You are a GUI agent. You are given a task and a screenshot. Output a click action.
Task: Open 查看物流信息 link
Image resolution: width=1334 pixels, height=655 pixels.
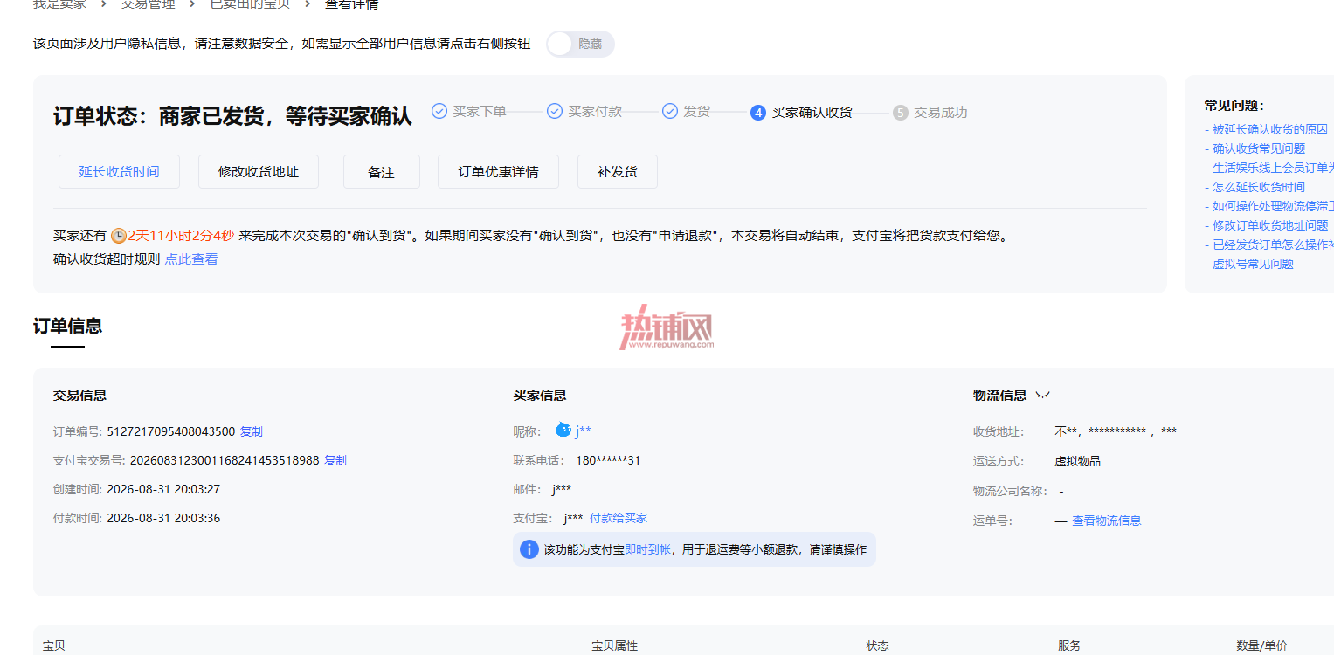point(1107,521)
